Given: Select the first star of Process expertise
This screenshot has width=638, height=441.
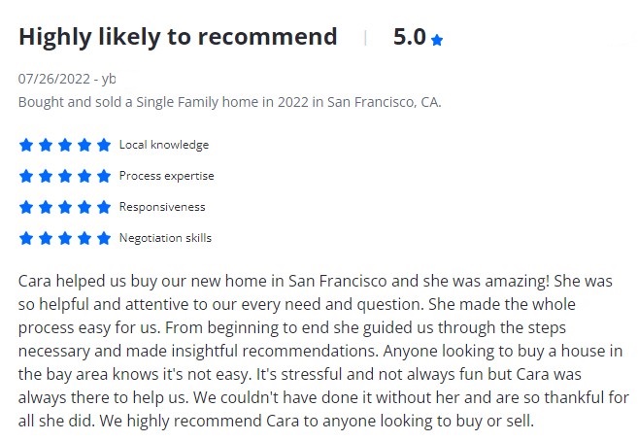Looking at the screenshot, I should [x=26, y=176].
